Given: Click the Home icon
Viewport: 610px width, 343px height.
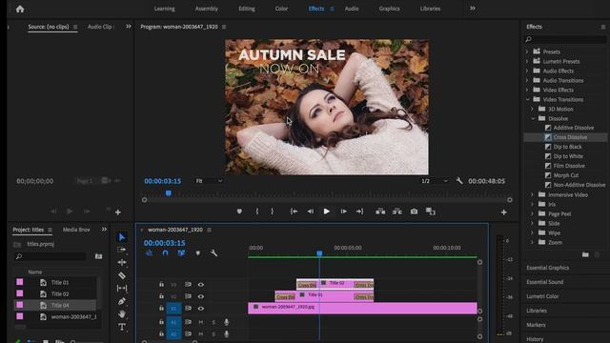Looking at the screenshot, I should pyautogui.click(x=20, y=9).
